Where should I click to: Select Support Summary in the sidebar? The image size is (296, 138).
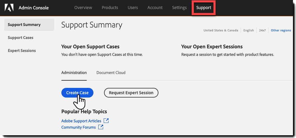point(24,25)
